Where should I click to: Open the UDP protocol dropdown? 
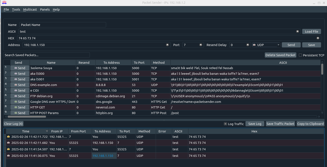(x=266, y=45)
